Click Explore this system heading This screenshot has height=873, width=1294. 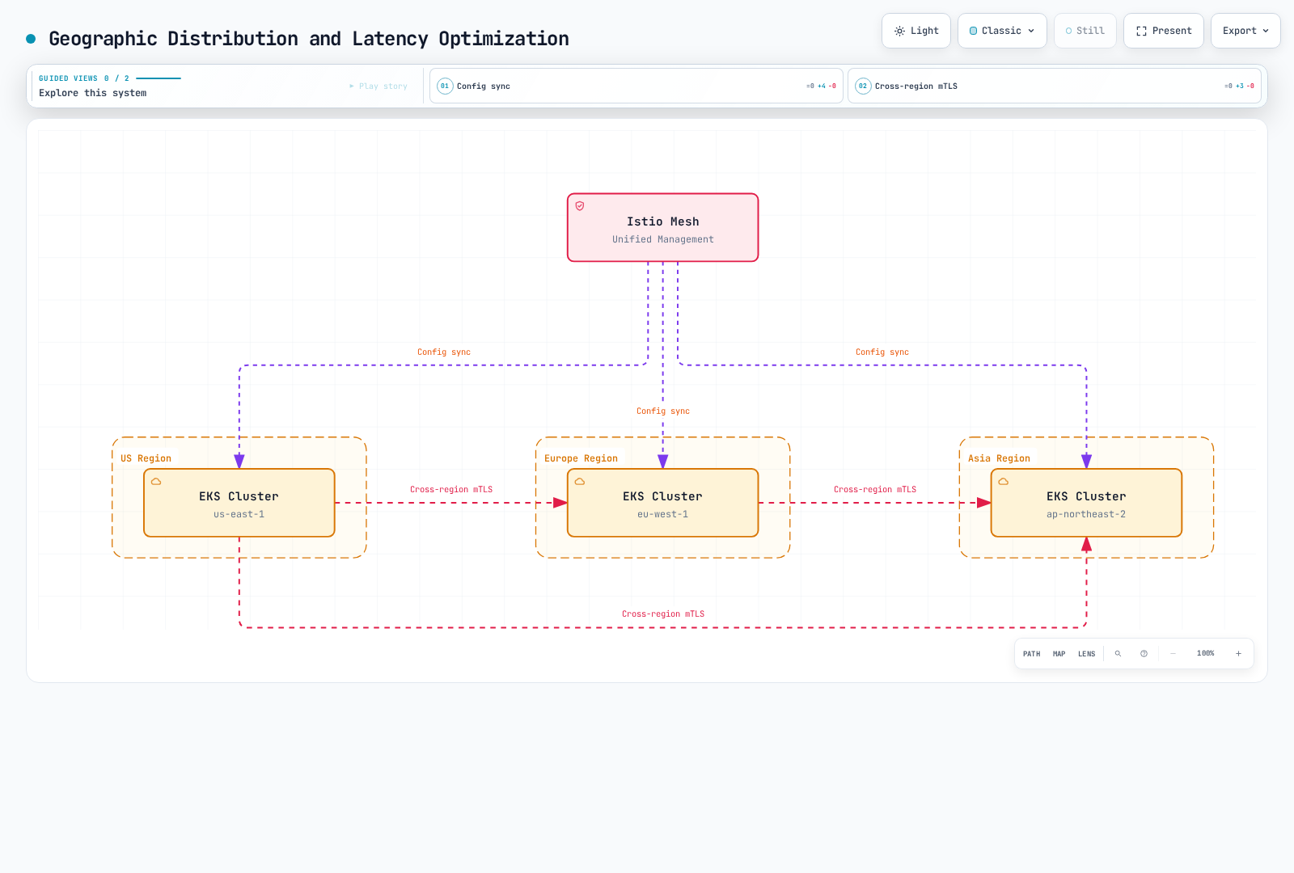[93, 93]
